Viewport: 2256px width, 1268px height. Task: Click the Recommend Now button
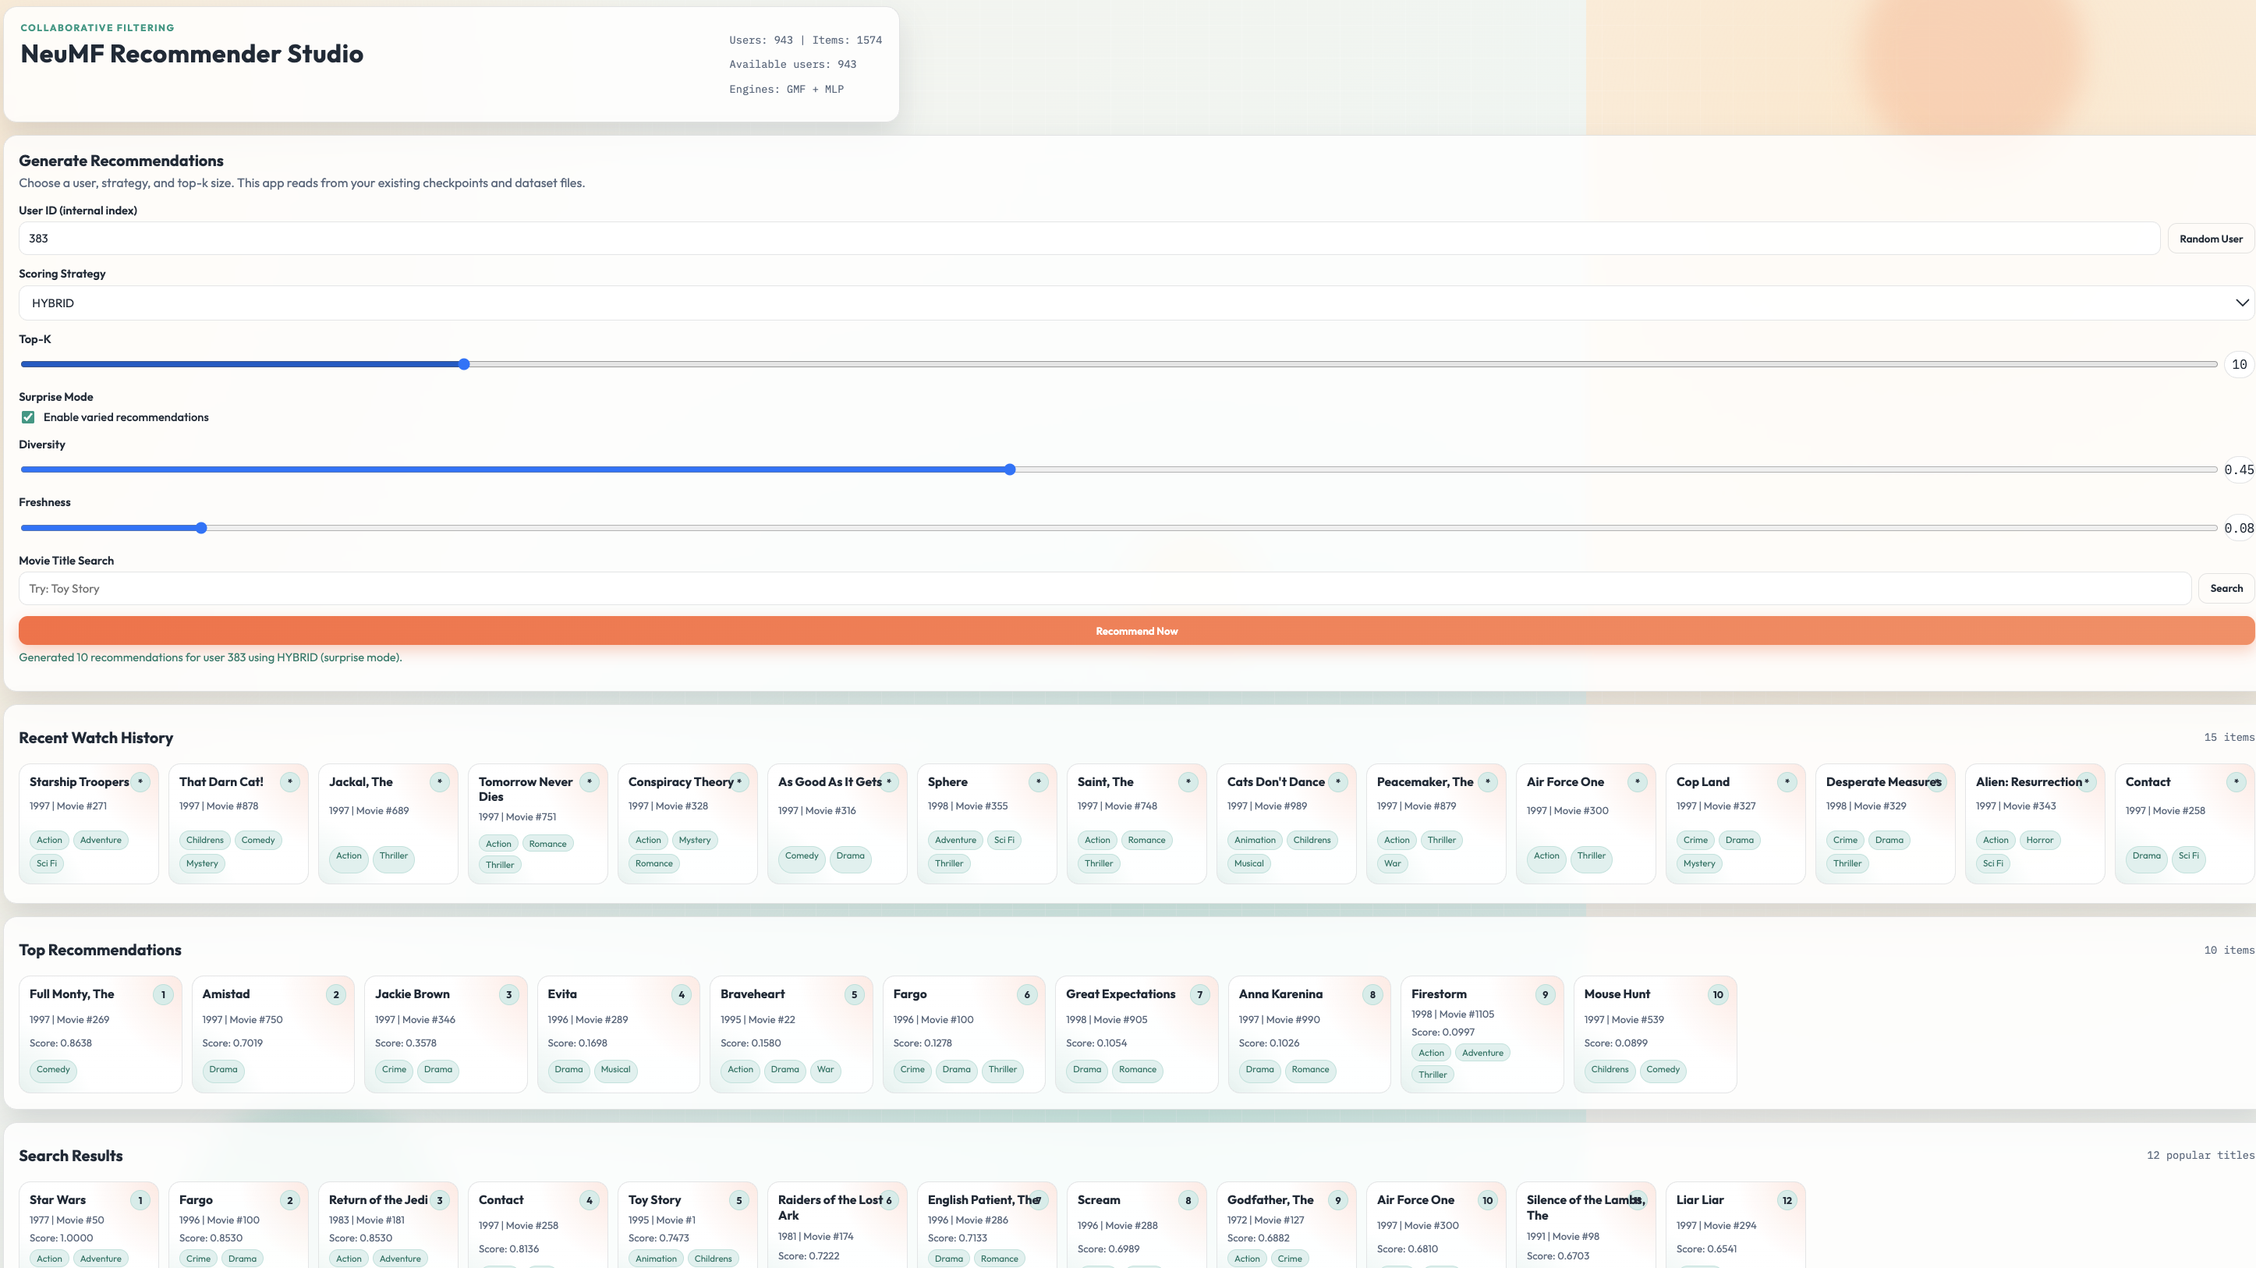tap(1136, 632)
